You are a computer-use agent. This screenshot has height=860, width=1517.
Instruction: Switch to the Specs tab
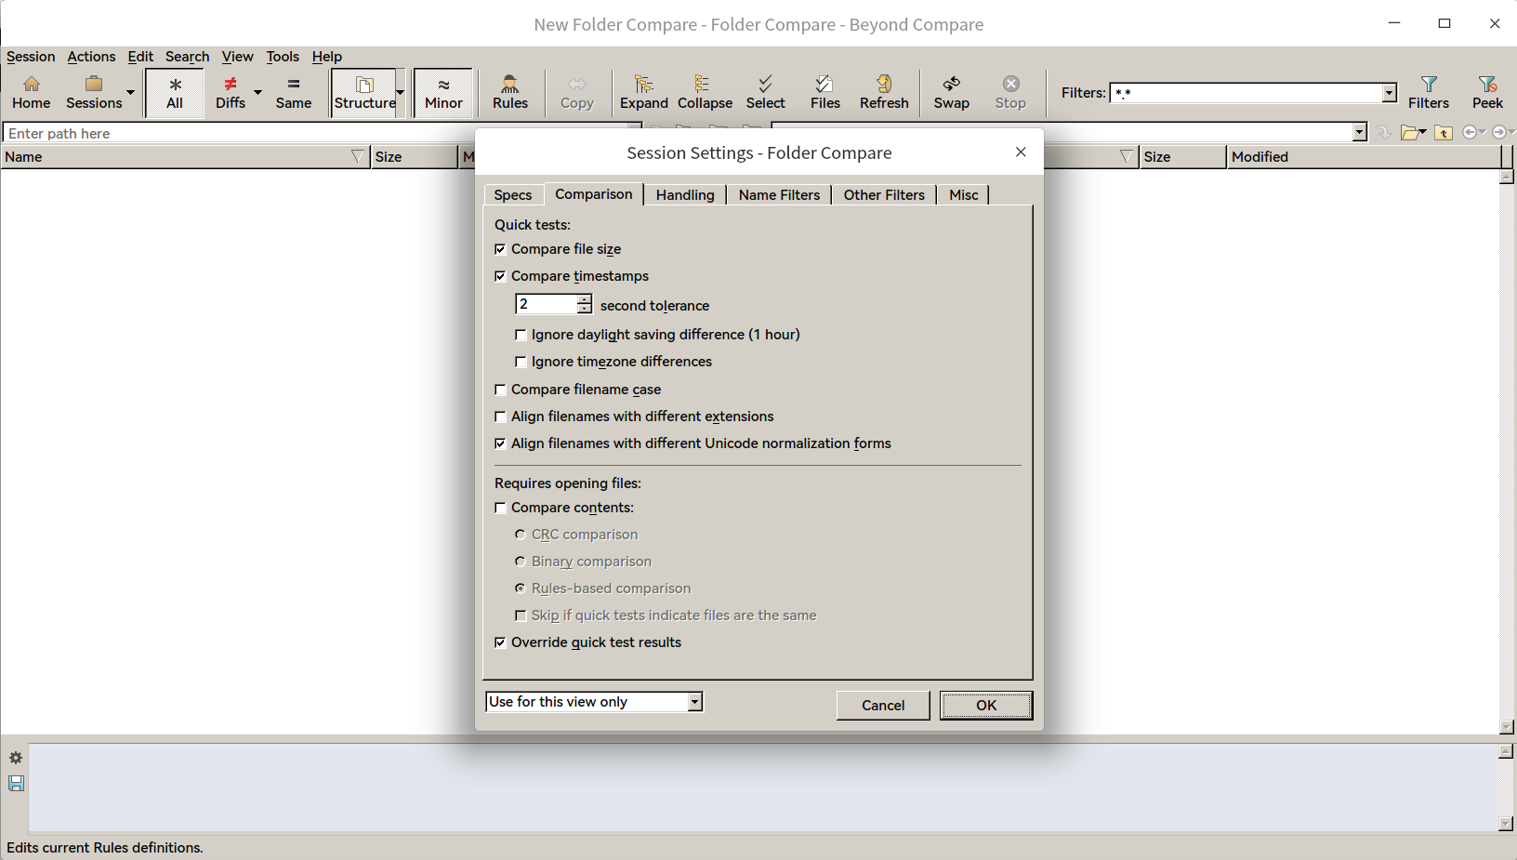(513, 195)
